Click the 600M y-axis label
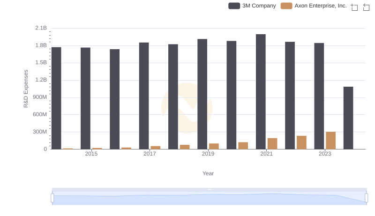This screenshot has height=216, width=375. click(x=40, y=114)
